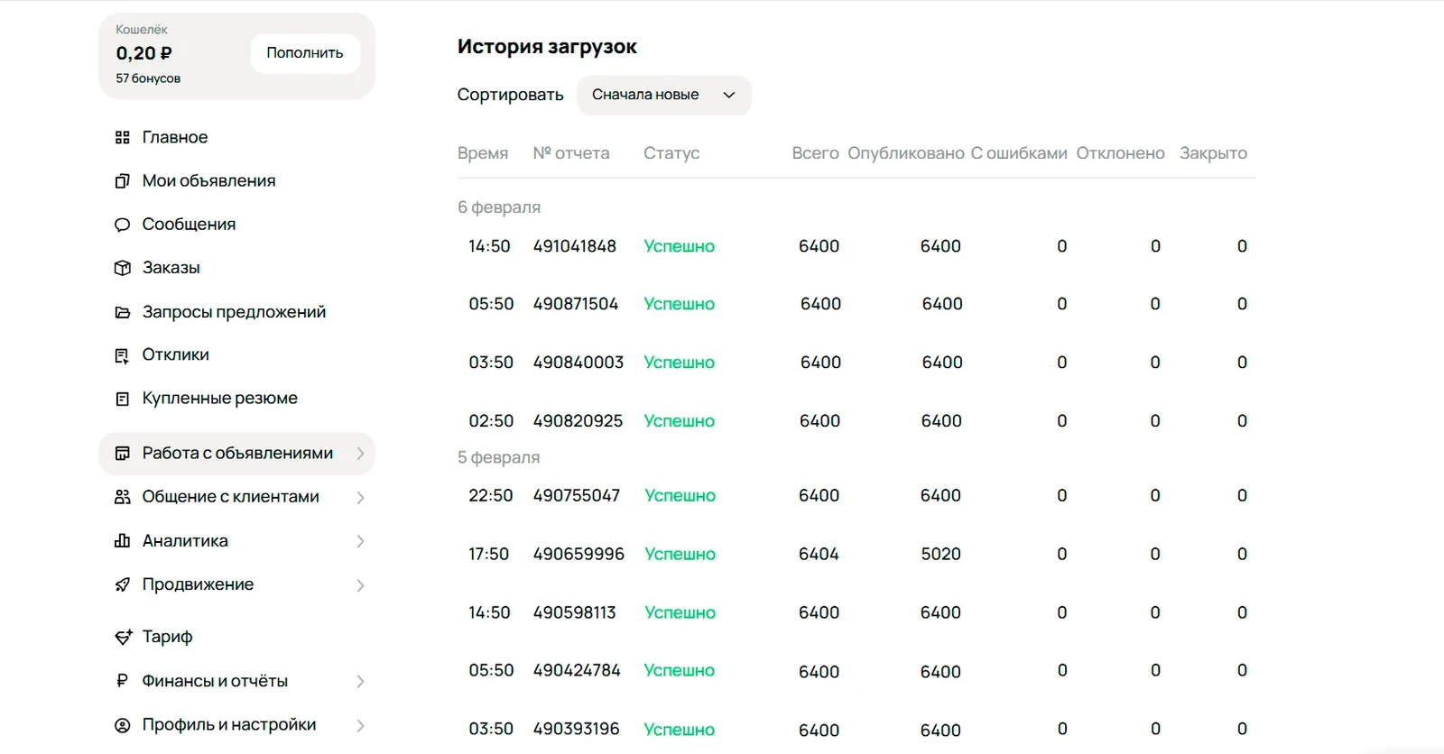Open Купленные резюме
The image size is (1444, 754).
[x=219, y=398]
